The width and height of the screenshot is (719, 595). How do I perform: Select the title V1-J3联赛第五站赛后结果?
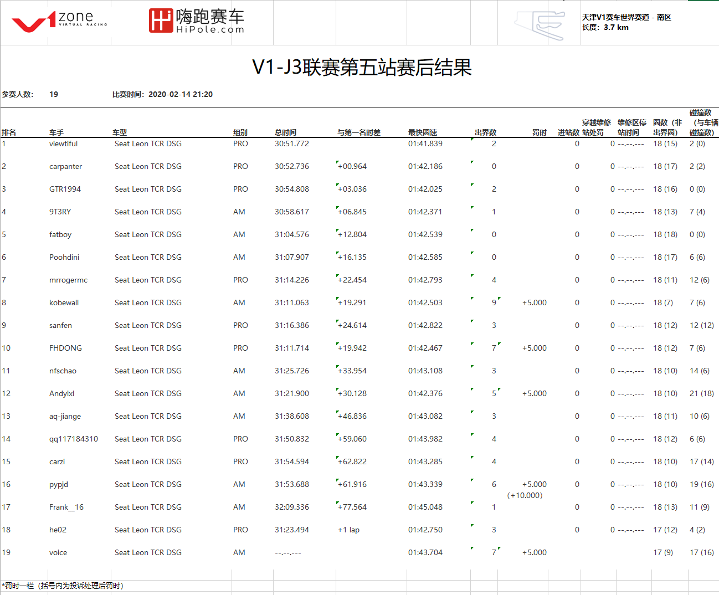click(362, 68)
